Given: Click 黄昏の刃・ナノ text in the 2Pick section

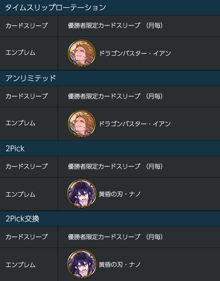Looking at the screenshot, I should (x=120, y=194).
